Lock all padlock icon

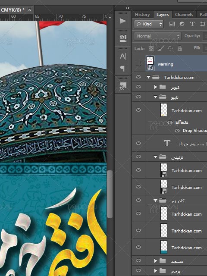[x=179, y=48]
